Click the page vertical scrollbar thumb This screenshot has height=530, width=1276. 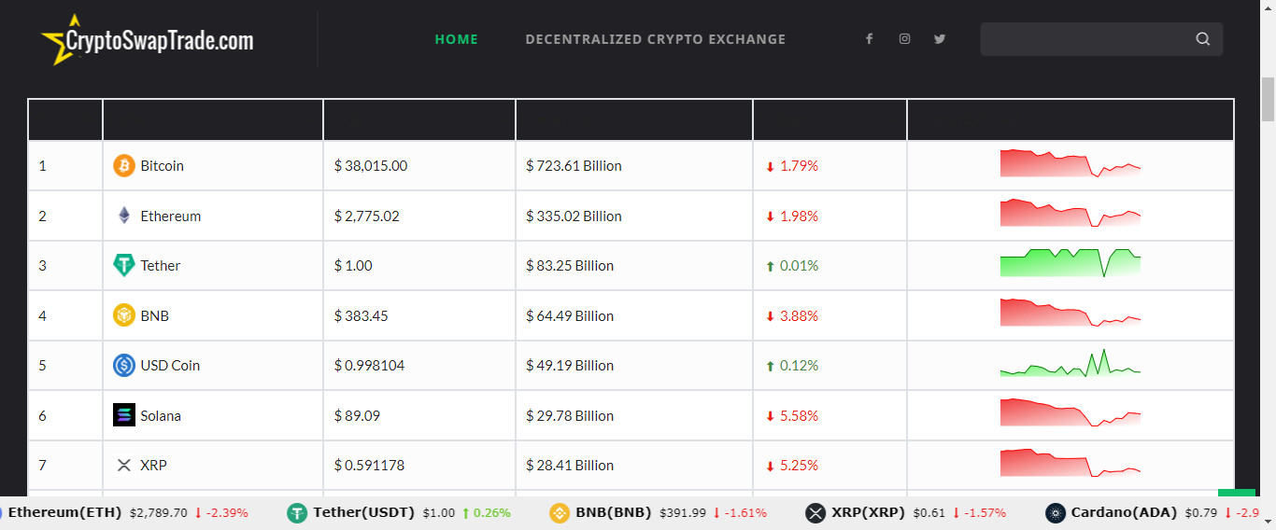(x=1268, y=100)
